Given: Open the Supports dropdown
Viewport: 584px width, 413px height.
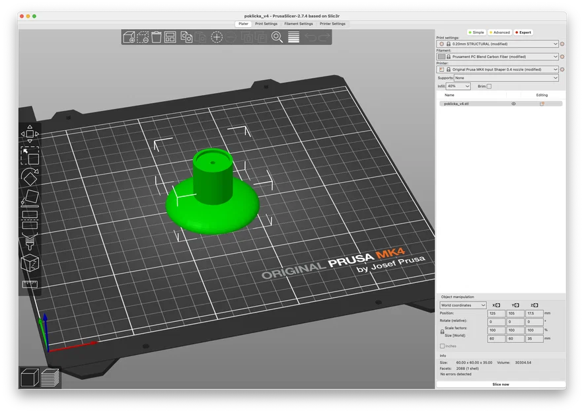Looking at the screenshot, I should [506, 78].
